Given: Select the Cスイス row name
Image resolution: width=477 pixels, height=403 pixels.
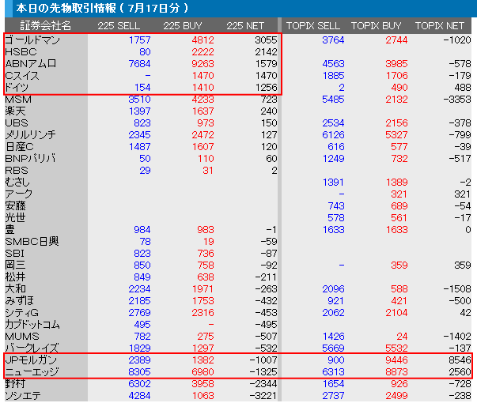Looking at the screenshot, I should coord(22,75).
